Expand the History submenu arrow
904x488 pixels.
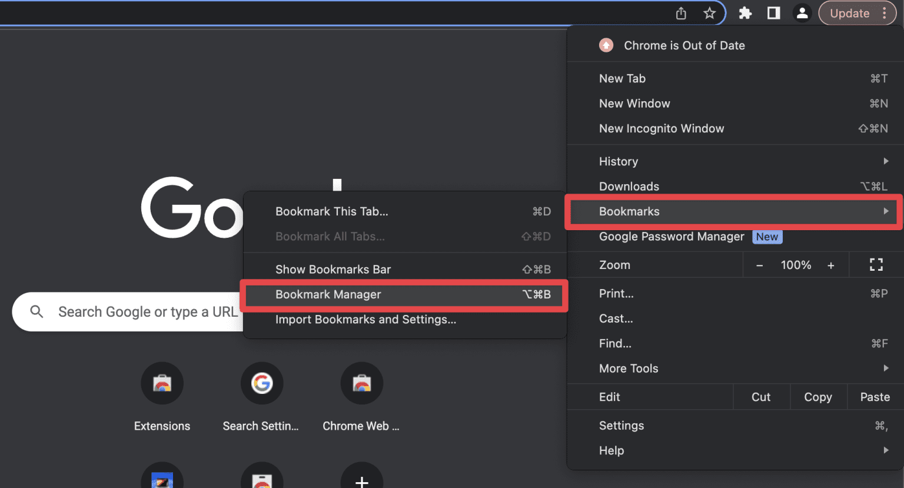tap(886, 161)
